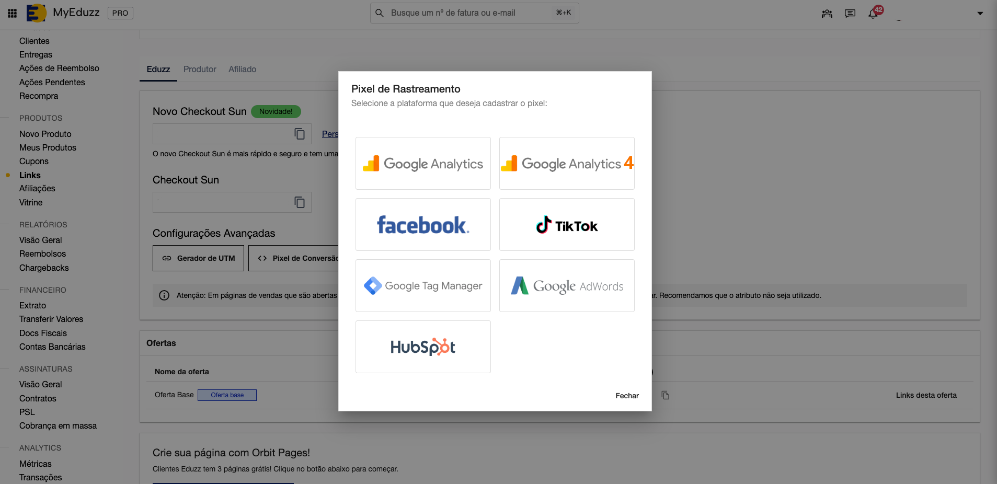The image size is (997, 484).
Task: Click the Pixel de Conversão button
Action: click(294, 258)
